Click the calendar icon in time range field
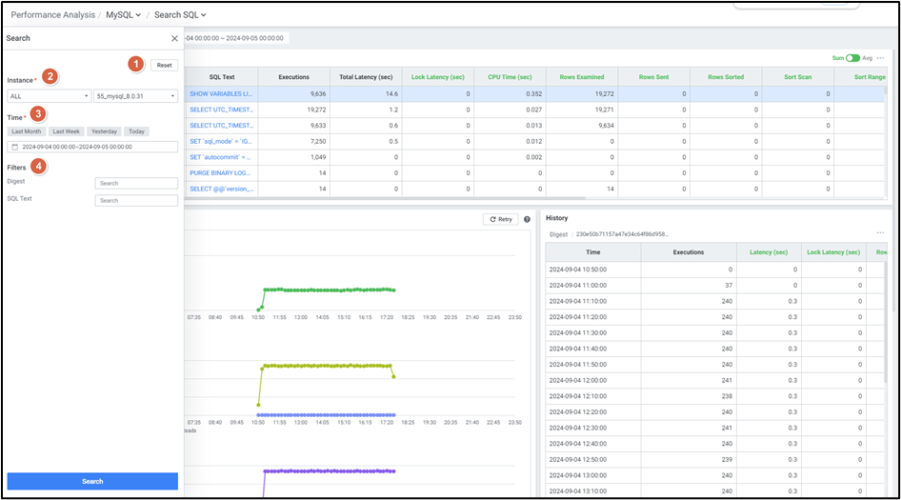The width and height of the screenshot is (901, 500). tap(15, 147)
